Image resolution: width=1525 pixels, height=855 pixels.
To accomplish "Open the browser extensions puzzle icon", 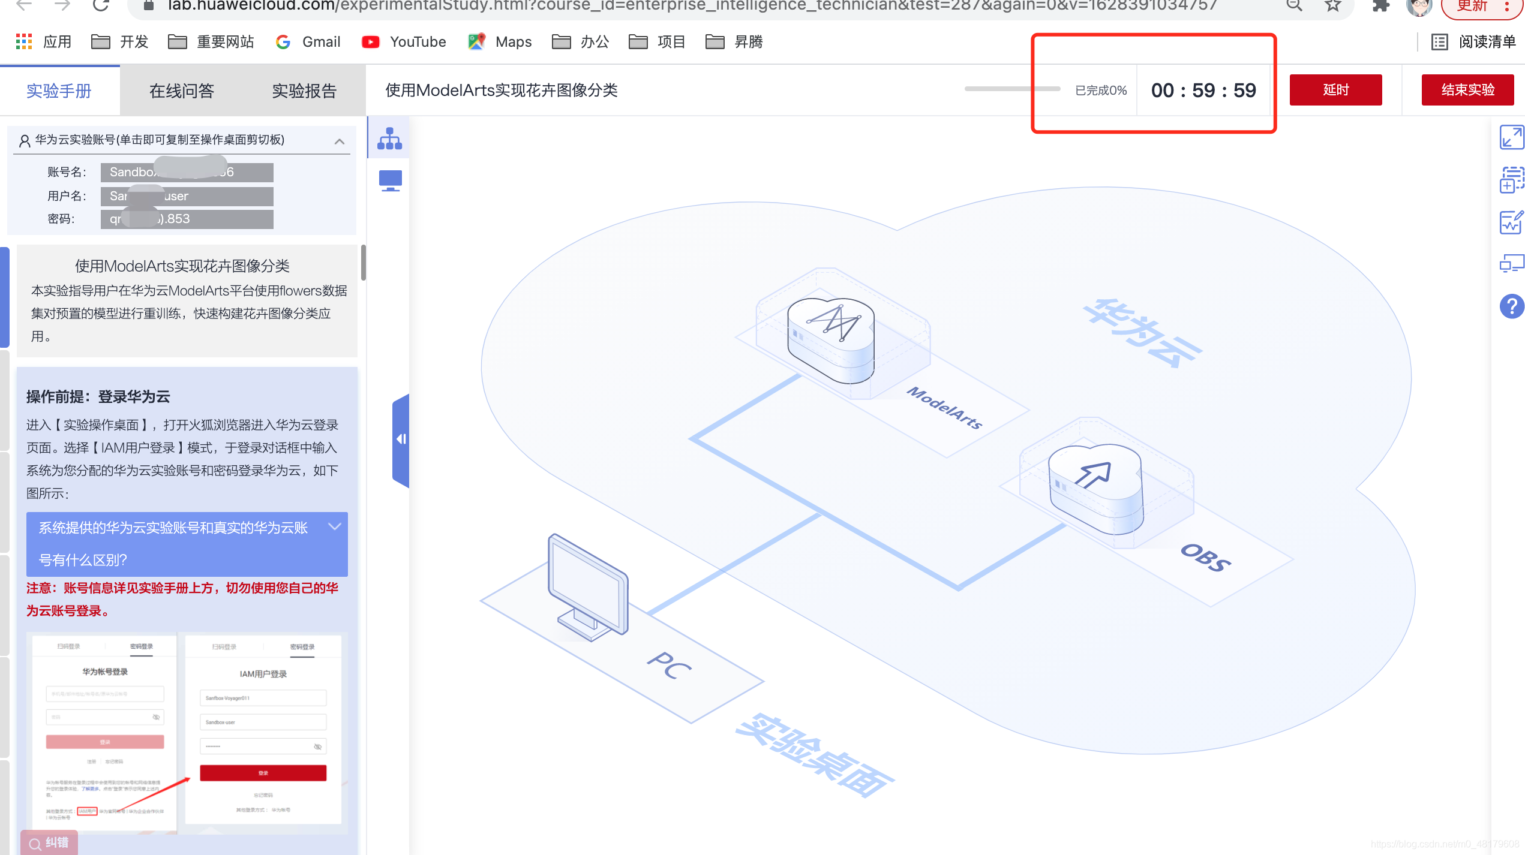I will 1380,5.
